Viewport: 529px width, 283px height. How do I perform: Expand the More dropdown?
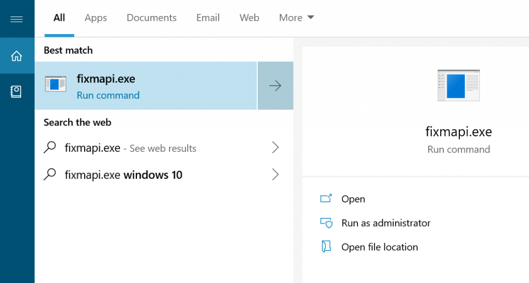tap(297, 18)
